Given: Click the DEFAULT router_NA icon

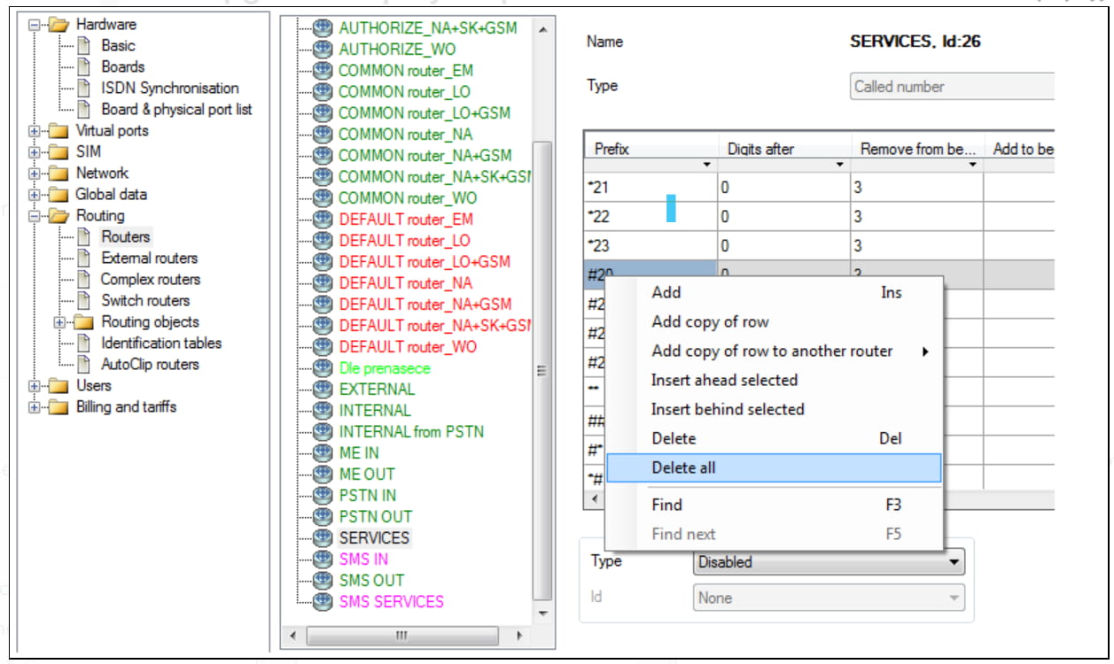Looking at the screenshot, I should tap(323, 283).
